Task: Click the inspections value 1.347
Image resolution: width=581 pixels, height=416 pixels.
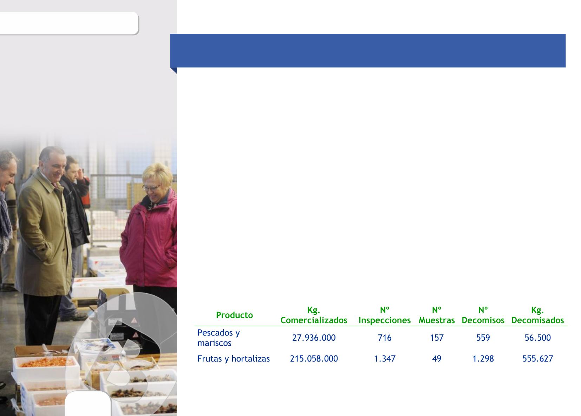Action: point(385,359)
